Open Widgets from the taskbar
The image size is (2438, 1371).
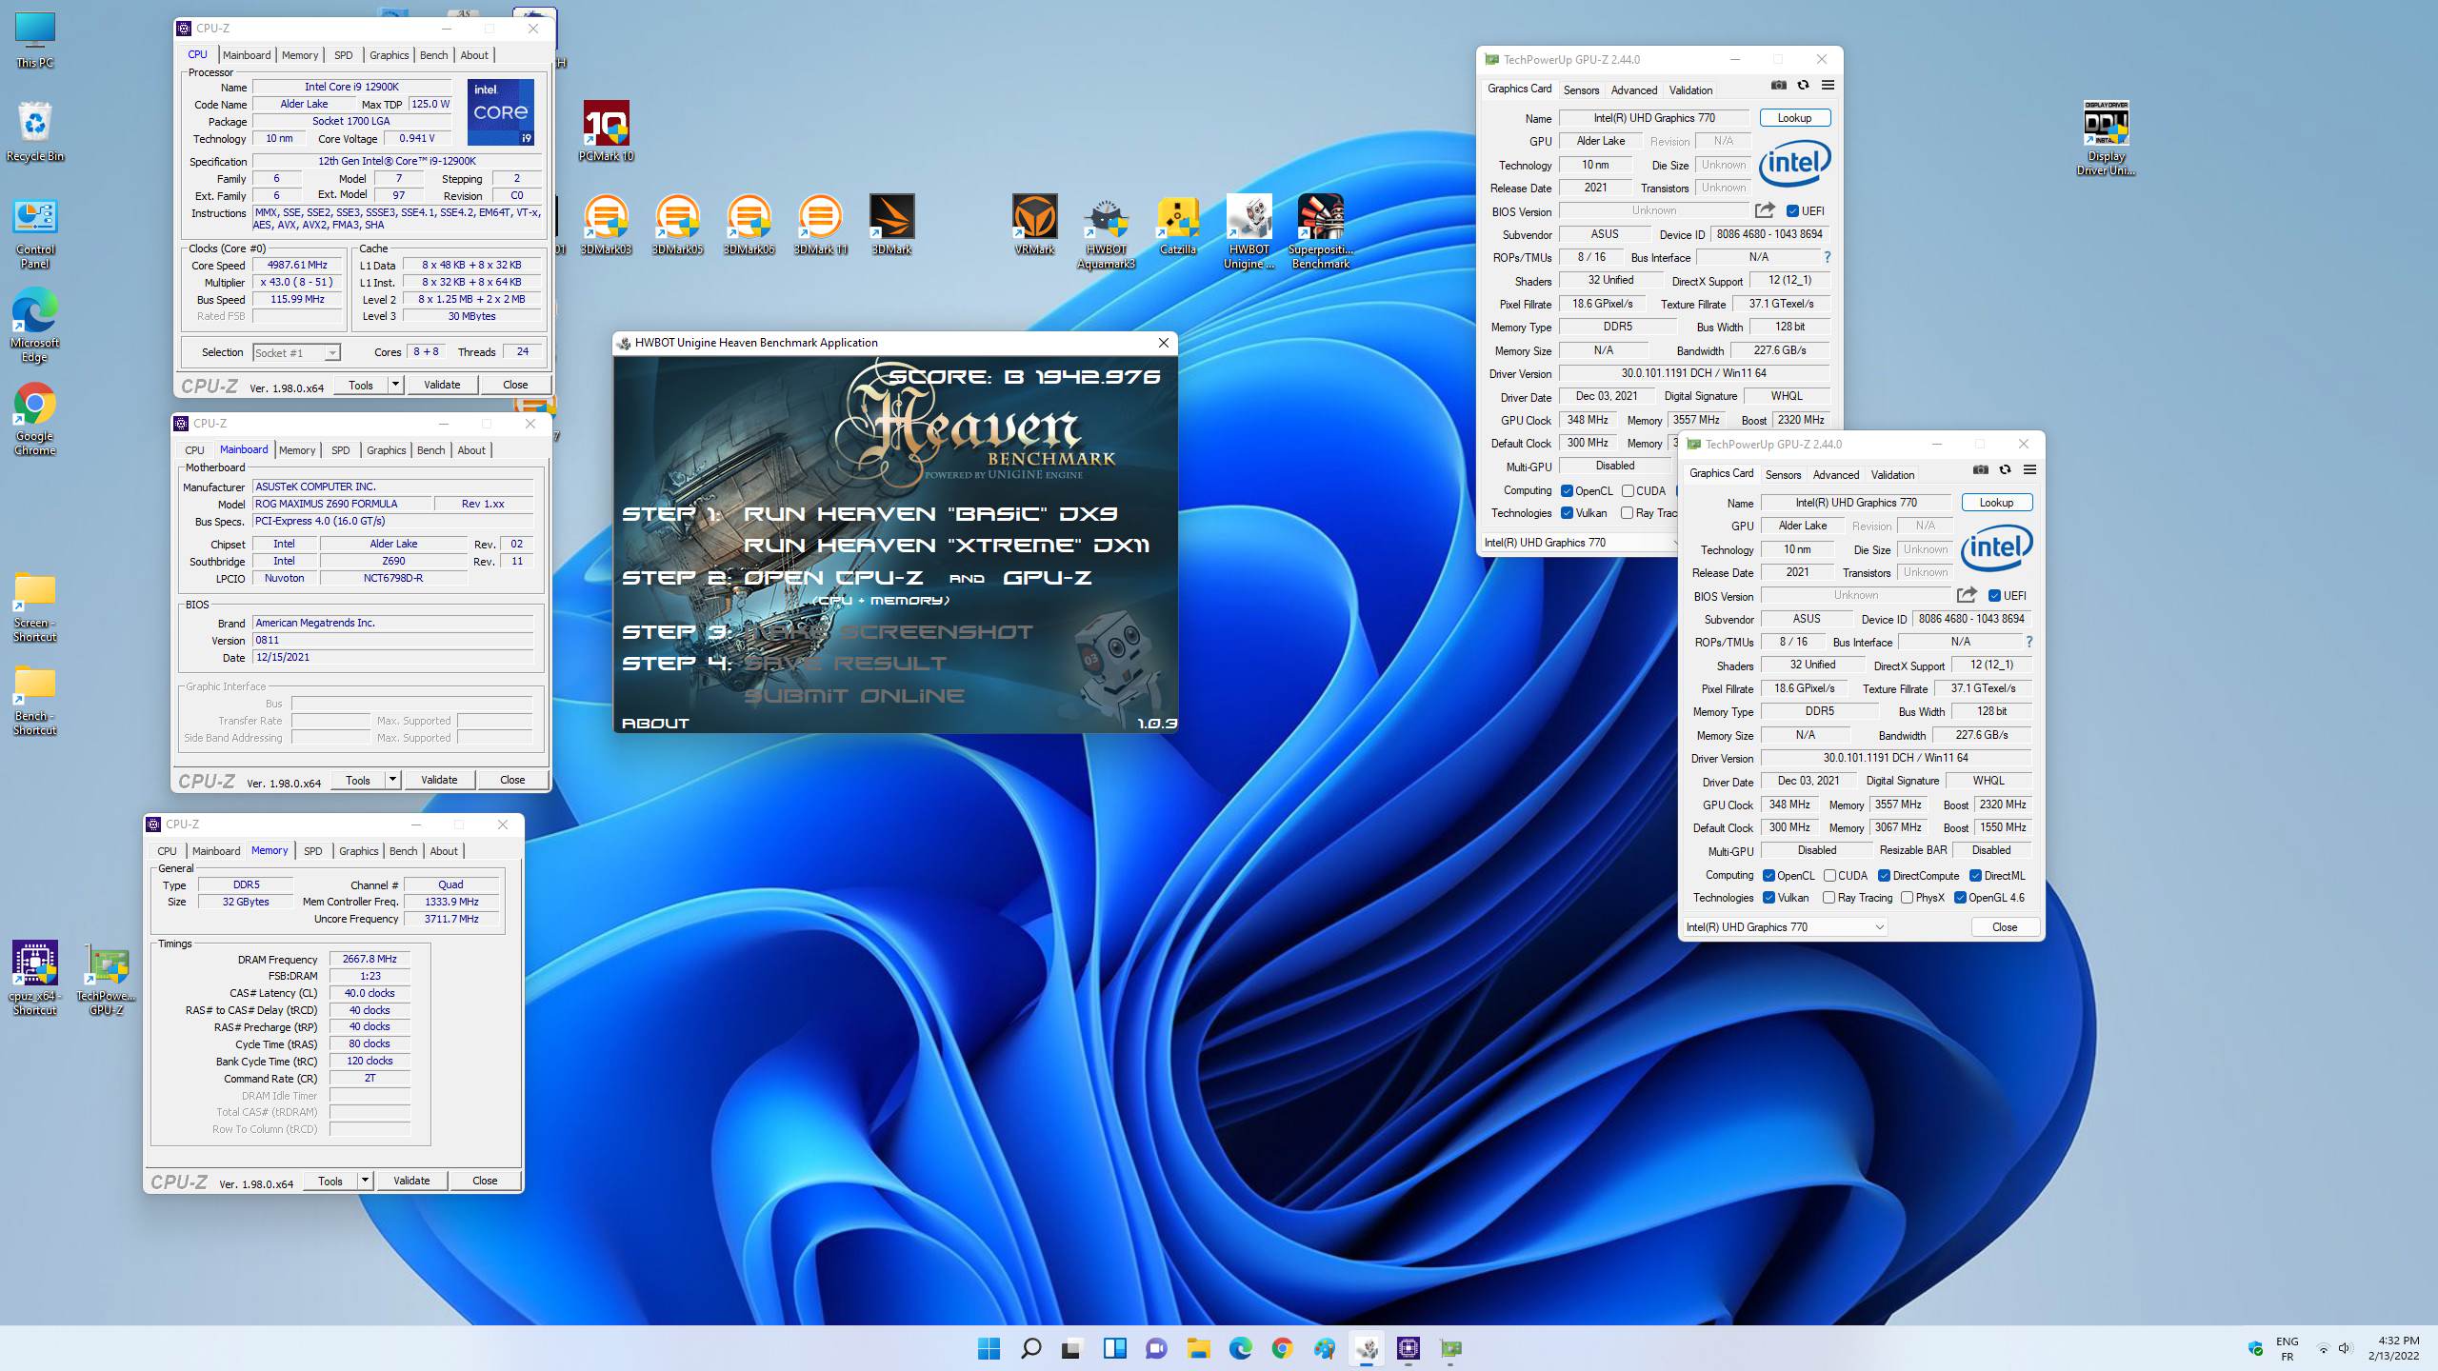pyautogui.click(x=1114, y=1348)
